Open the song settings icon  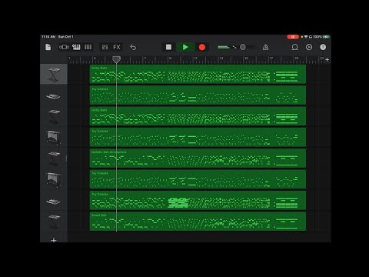point(309,47)
